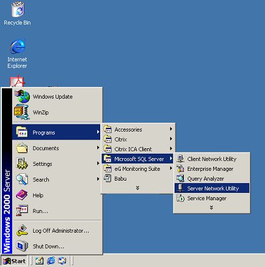Choose Enterprise Manager entry
265x267 pixels.
tap(212, 168)
